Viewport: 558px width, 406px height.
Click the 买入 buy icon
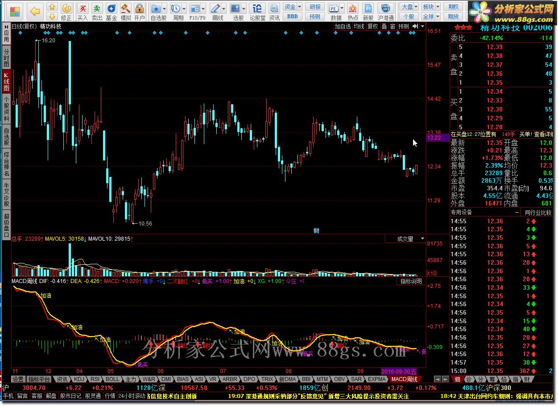click(x=83, y=11)
